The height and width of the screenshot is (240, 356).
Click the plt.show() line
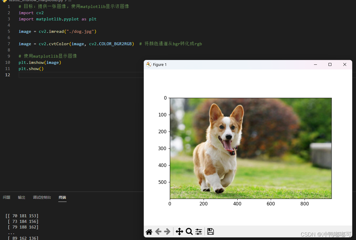(x=31, y=69)
